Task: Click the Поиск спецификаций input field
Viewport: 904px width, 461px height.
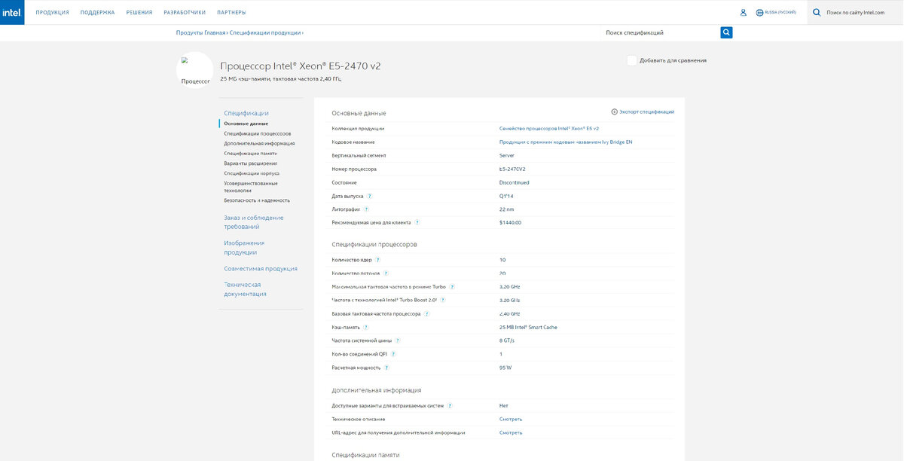Action: pos(661,32)
